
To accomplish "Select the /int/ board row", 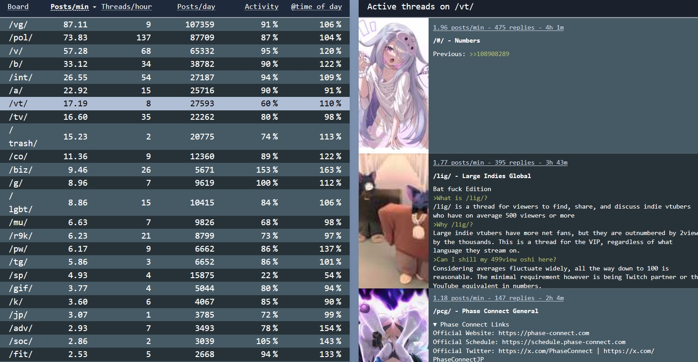I will 175,77.
